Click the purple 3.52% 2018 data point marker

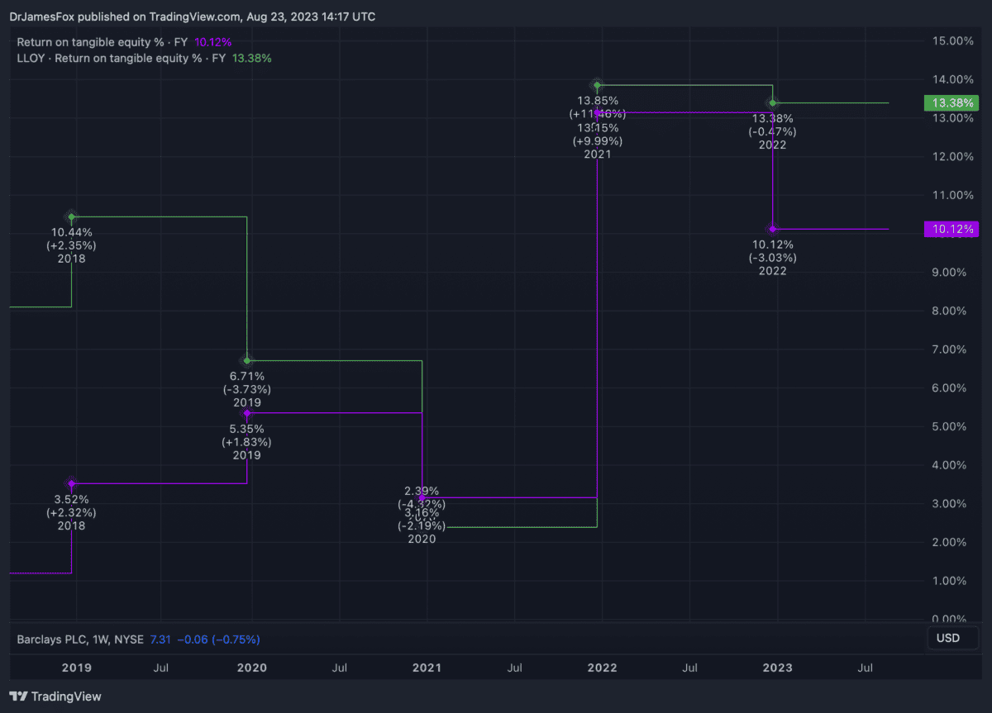[x=72, y=483]
